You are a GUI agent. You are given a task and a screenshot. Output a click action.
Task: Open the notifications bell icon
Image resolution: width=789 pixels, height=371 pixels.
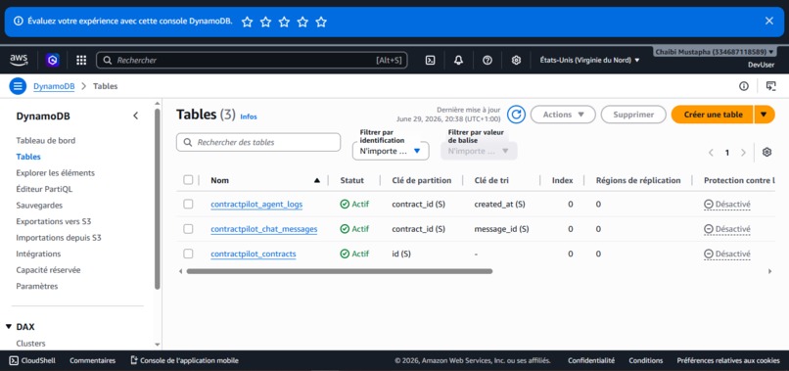pyautogui.click(x=458, y=61)
